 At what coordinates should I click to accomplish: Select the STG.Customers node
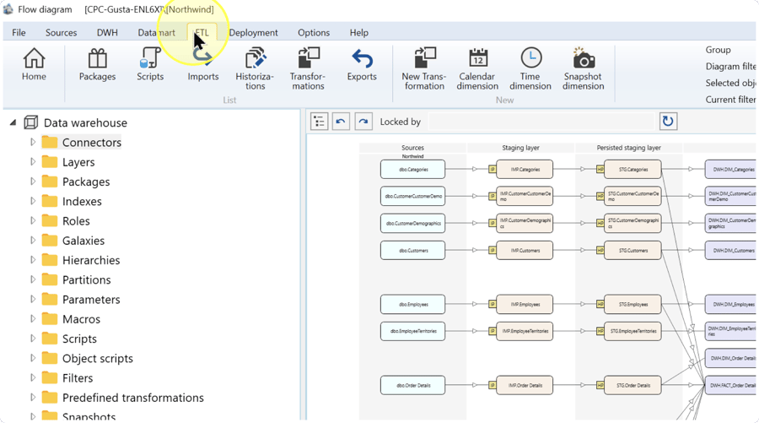coord(632,251)
